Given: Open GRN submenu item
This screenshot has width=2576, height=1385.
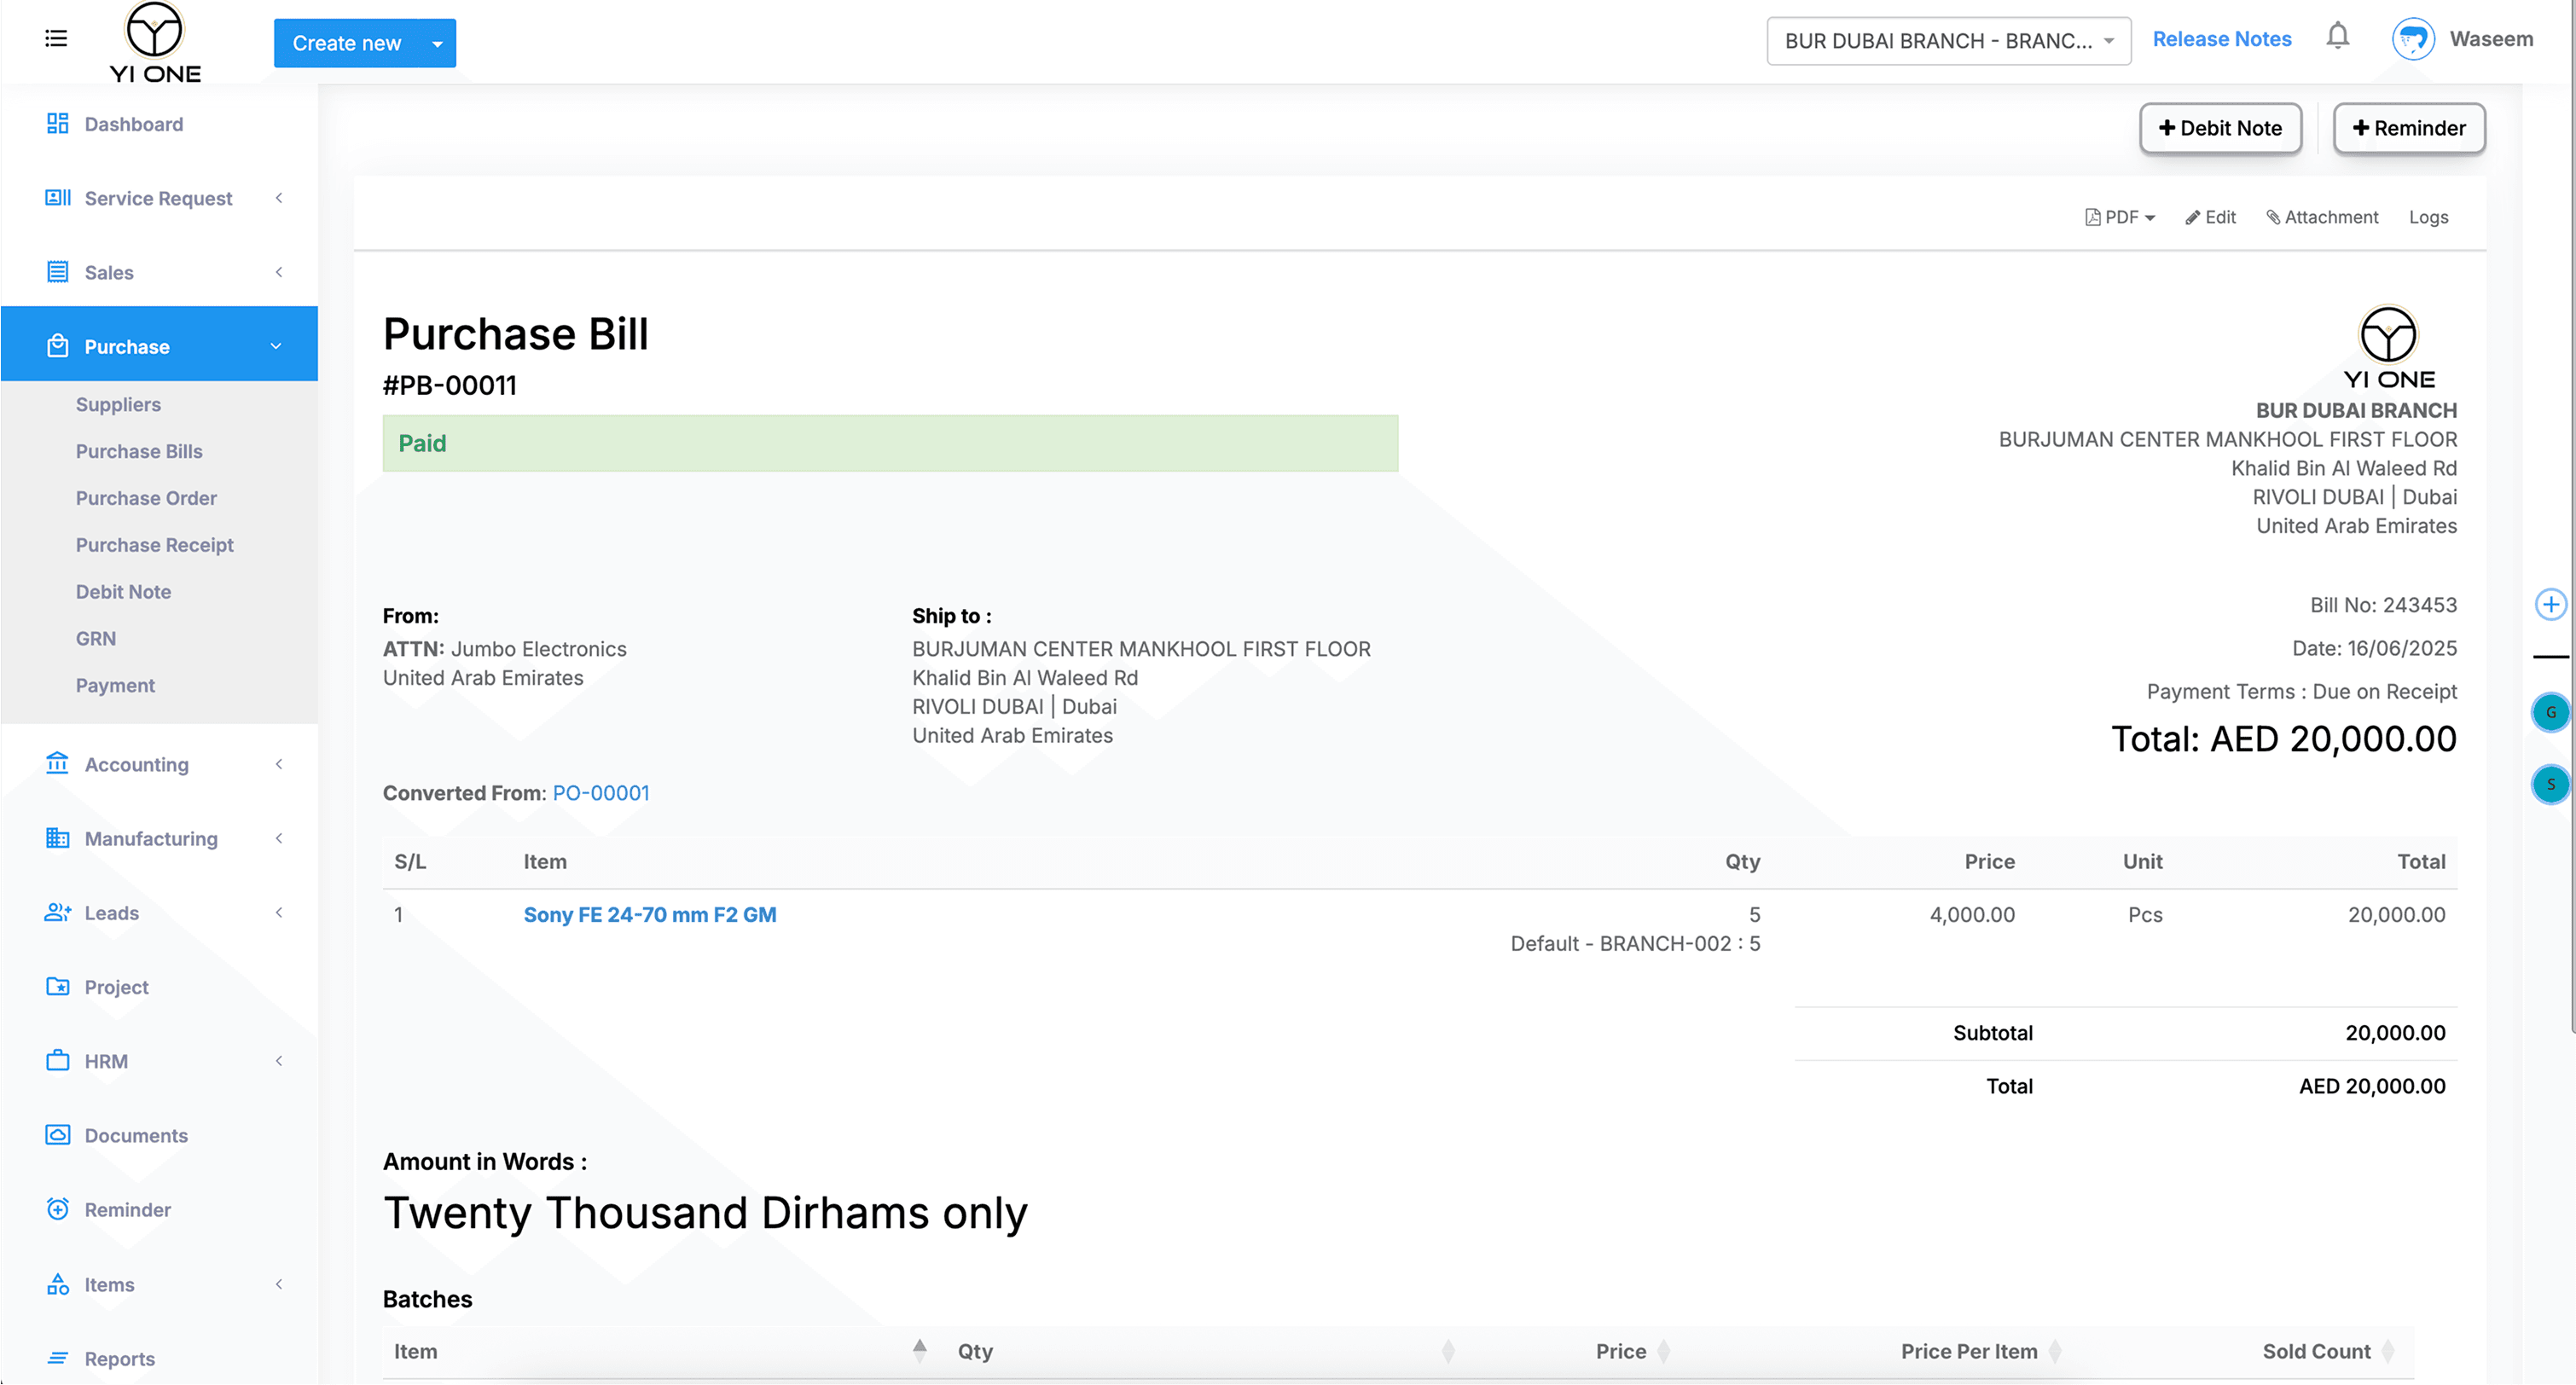Looking at the screenshot, I should (x=96, y=638).
